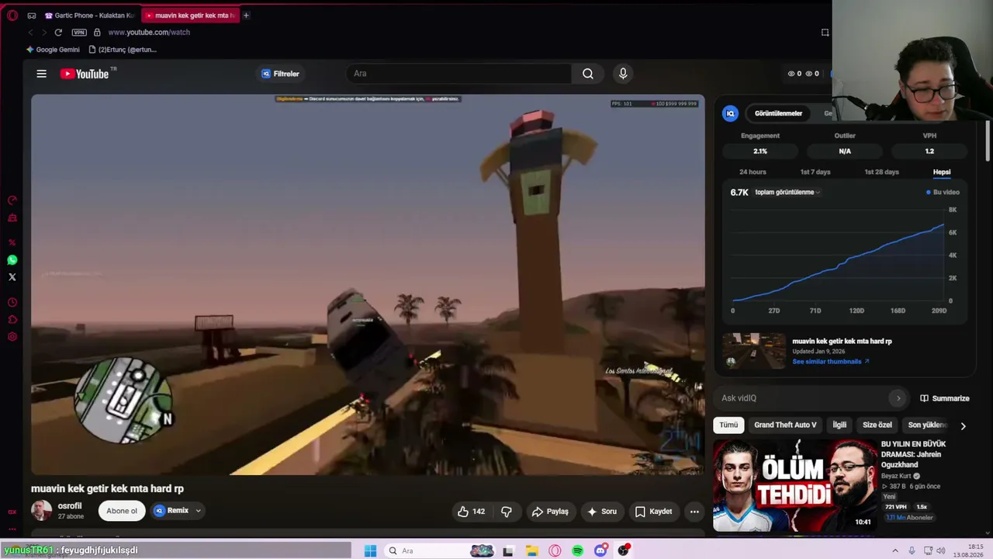Expand the Remix dropdown arrow
993x559 pixels.
[x=199, y=511]
